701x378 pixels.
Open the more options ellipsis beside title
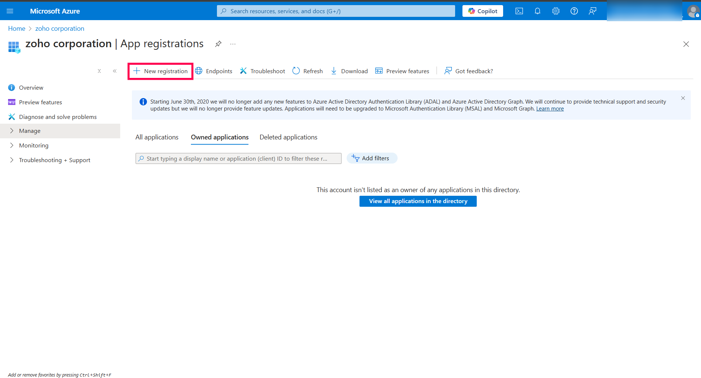click(233, 44)
